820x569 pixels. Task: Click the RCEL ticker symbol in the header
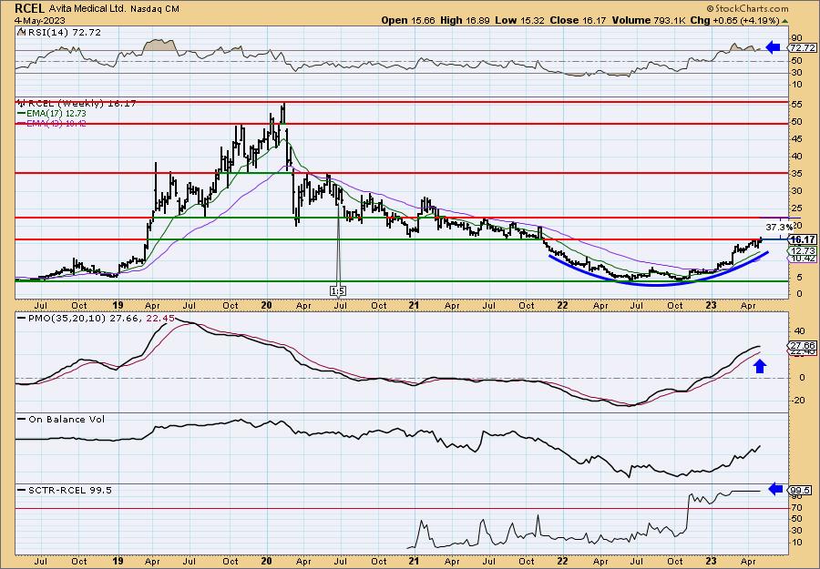30,8
